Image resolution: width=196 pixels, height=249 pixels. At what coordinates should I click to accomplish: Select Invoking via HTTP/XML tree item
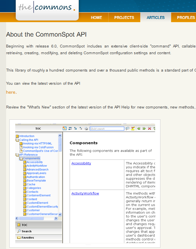pyautogui.click(x=37, y=143)
